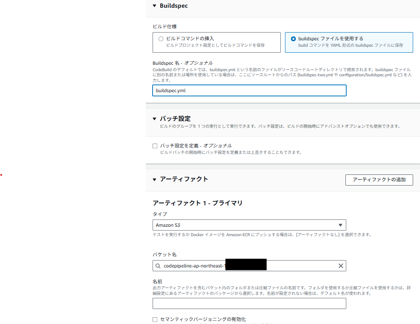Select the ビルドコマンドの挿入 radio option
This screenshot has width=420, height=324.
[161, 39]
